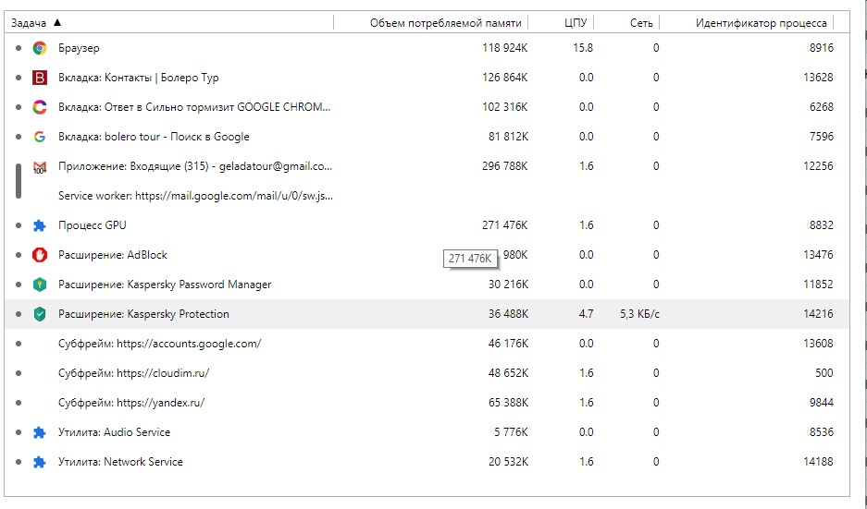867x509 pixels.
Task: Click the Gmail icon in the Входящие row
Action: point(39,167)
